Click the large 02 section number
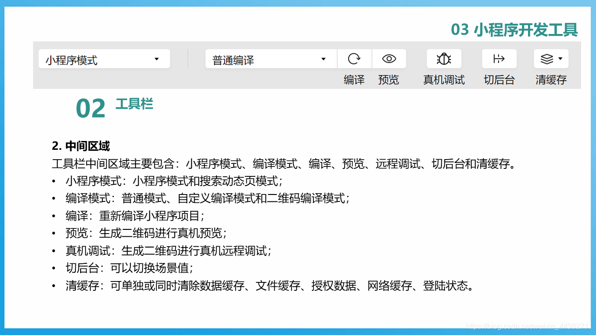Image resolution: width=596 pixels, height=335 pixels. tap(91, 109)
